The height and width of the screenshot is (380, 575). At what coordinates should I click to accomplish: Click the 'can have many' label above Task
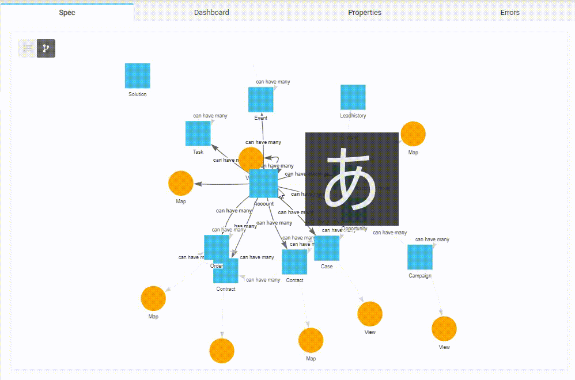[210, 116]
